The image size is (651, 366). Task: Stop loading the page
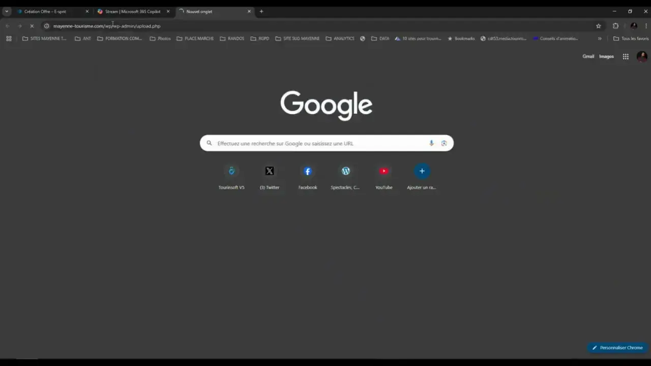click(32, 26)
